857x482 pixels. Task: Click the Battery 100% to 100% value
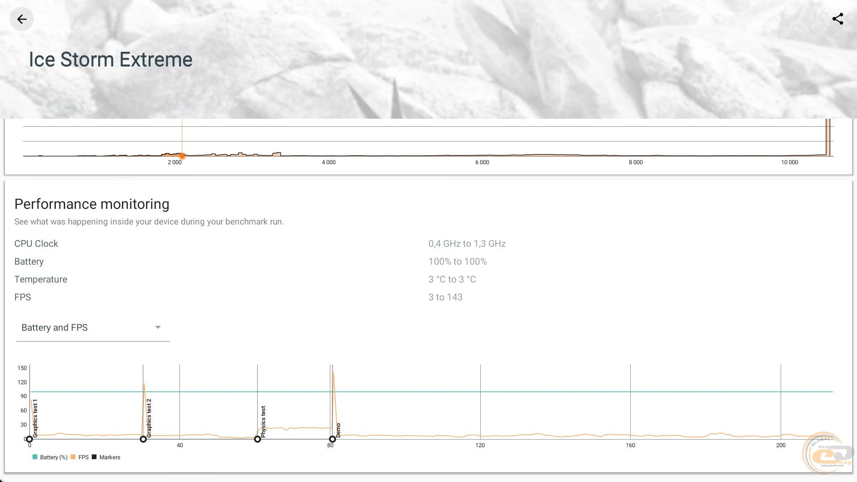[x=458, y=262]
